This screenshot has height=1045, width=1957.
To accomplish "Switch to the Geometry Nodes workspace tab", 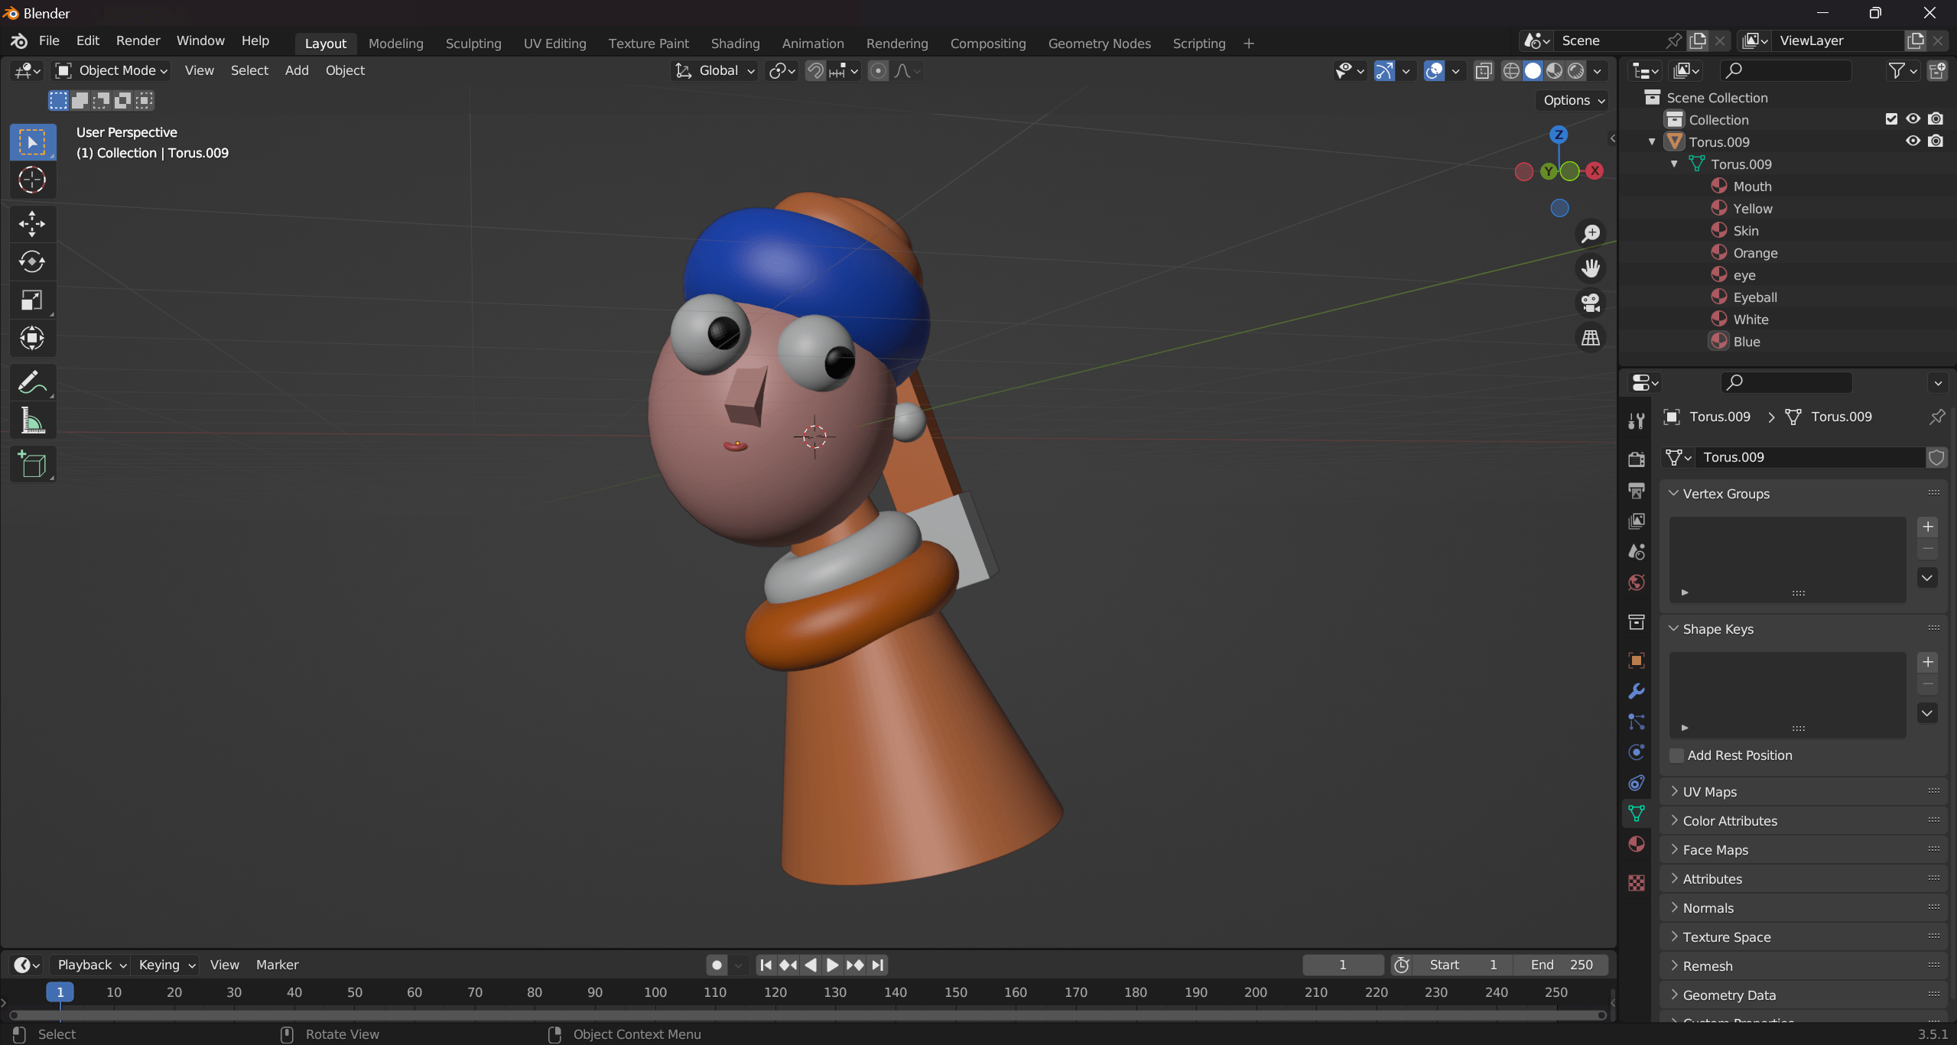I will coord(1100,44).
